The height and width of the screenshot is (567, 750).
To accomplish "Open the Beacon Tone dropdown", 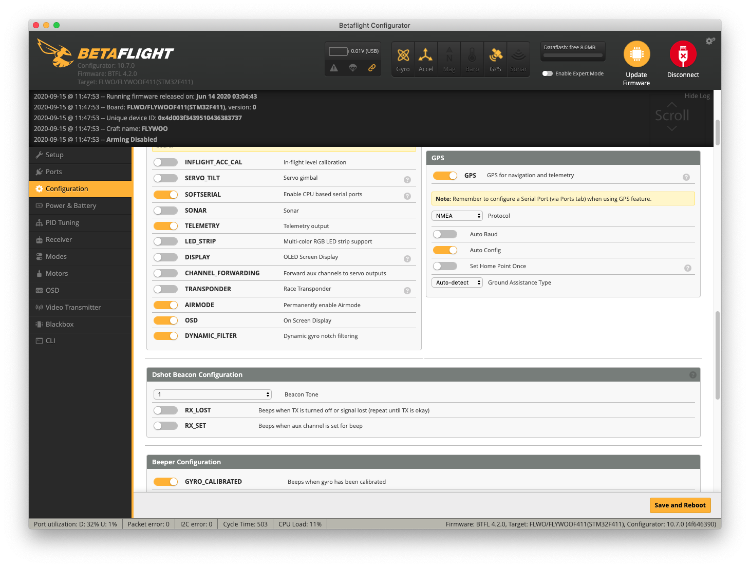I will point(213,394).
